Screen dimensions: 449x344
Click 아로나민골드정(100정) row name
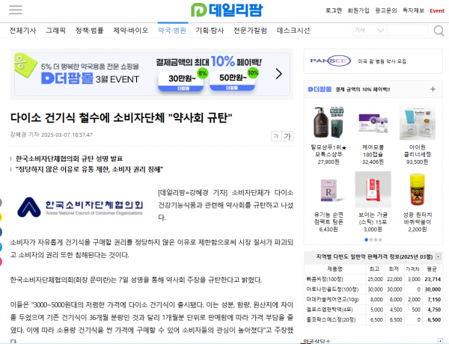tap(332, 289)
